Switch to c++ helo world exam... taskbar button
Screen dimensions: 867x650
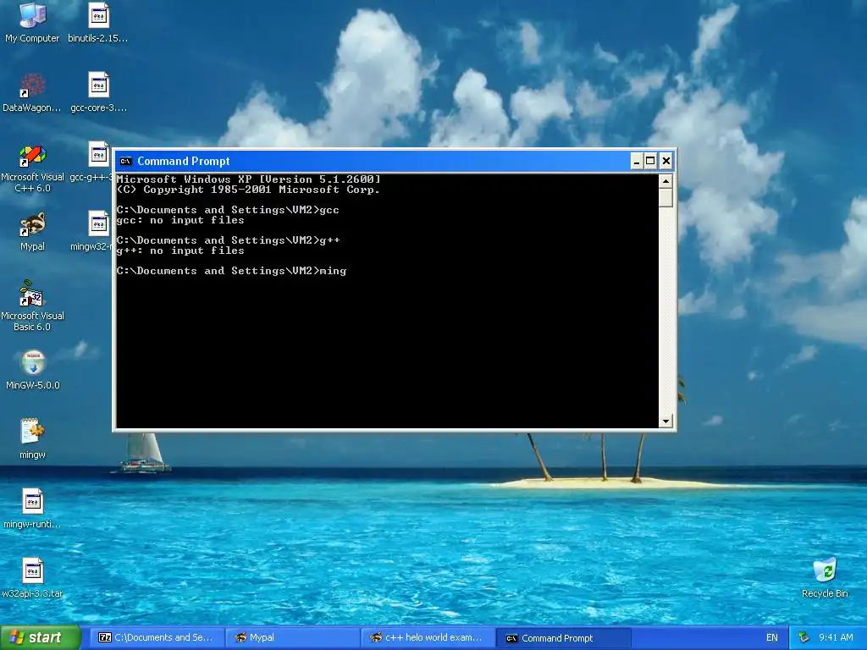pyautogui.click(x=429, y=638)
